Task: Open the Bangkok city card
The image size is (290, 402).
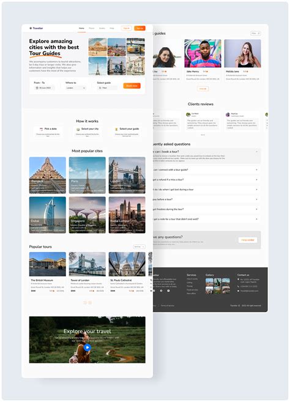Action: point(48,175)
